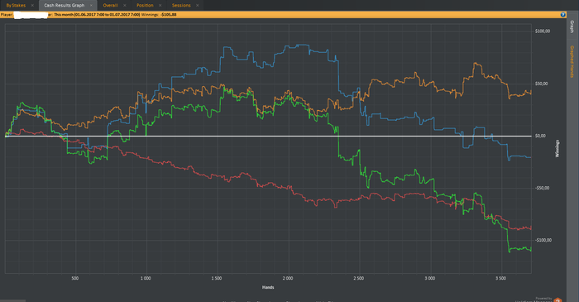This screenshot has width=579, height=302.
Task: Click the 2 500 hands axis label
Action: coord(358,278)
